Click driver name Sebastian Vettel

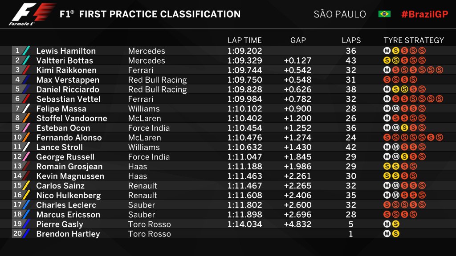coord(68,99)
